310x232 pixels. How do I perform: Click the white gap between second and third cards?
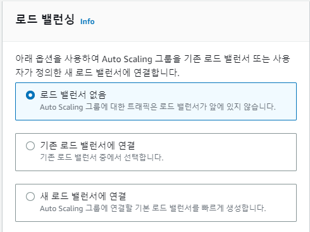pyautogui.click(x=156, y=177)
